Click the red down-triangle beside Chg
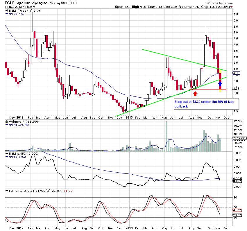Image resolution: width=247 pixels, height=231 pixels. tap(231, 7)
